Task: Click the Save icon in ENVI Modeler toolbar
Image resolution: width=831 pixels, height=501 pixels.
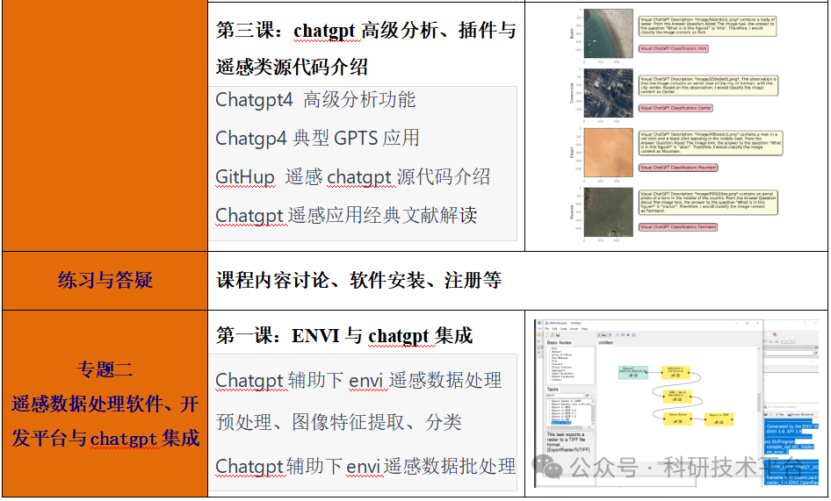Action: click(x=558, y=335)
